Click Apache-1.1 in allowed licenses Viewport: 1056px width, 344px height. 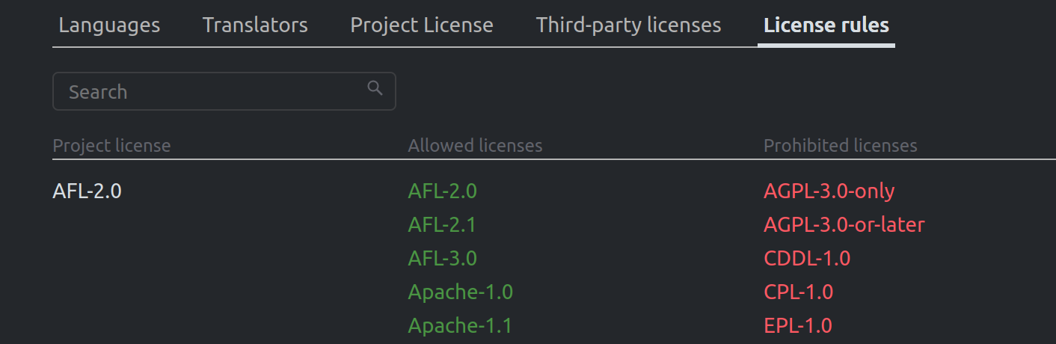460,326
